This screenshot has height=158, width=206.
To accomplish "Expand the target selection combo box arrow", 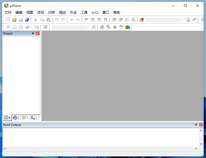I will point(88,27).
